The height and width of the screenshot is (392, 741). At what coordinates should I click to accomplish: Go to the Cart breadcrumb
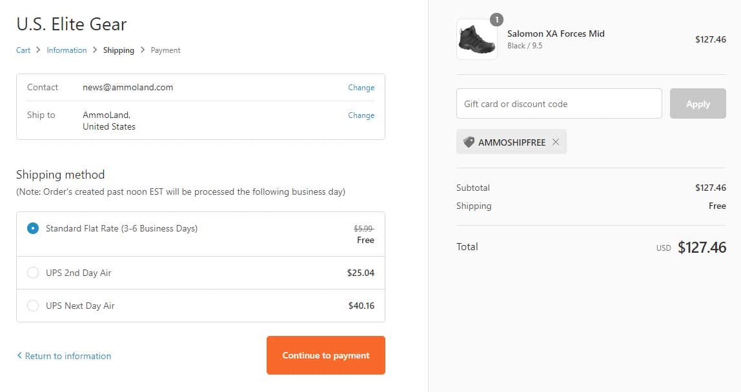tap(23, 50)
